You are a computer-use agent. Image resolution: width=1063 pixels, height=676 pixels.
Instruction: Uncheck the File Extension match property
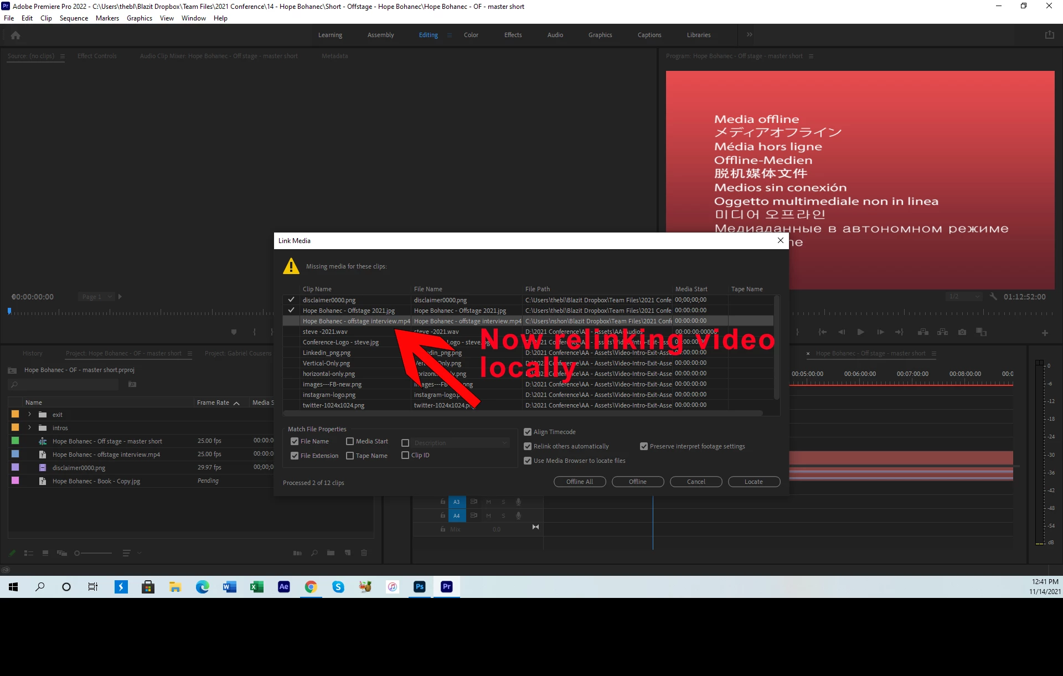pyautogui.click(x=295, y=456)
